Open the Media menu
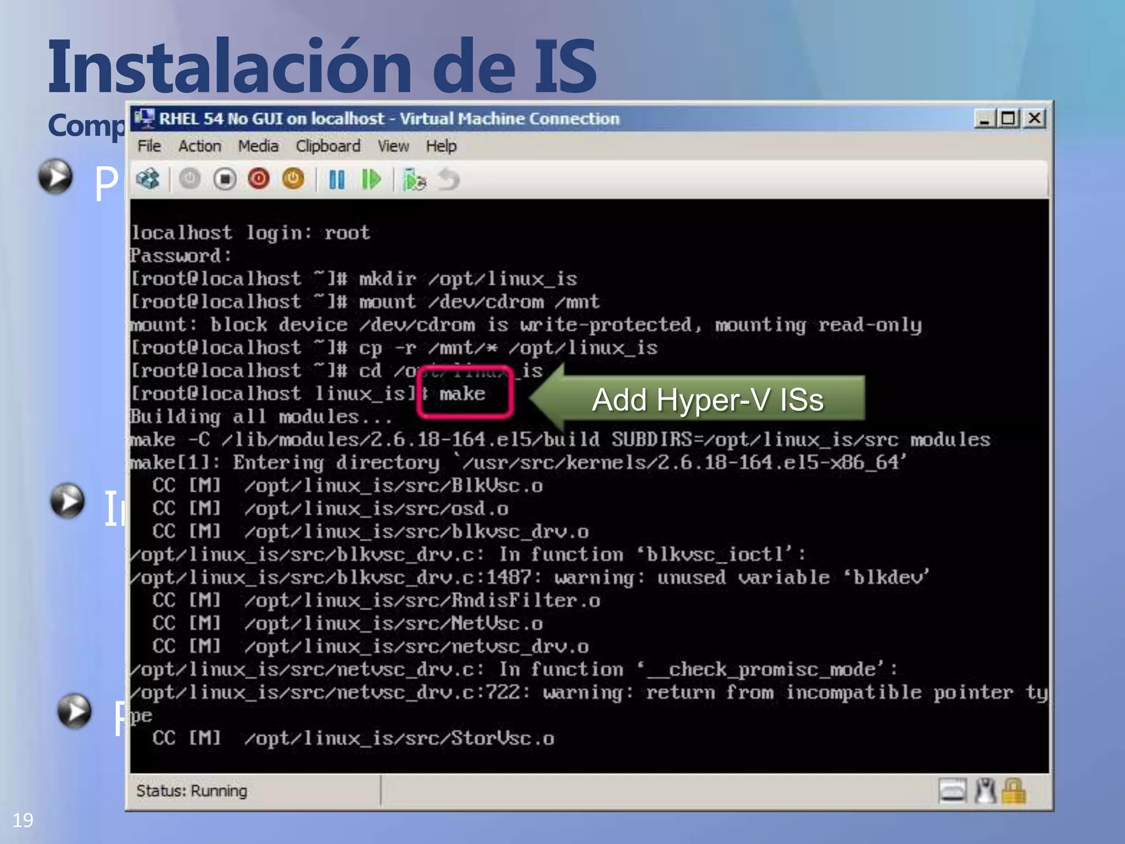 258,146
